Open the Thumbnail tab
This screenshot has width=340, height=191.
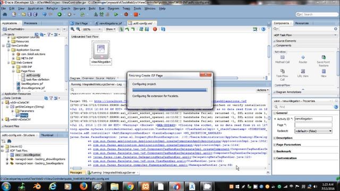pos(47,135)
